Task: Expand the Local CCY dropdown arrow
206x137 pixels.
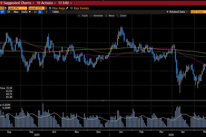Action: [x=46, y=8]
